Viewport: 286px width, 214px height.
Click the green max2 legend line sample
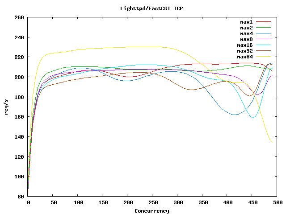click(x=263, y=28)
